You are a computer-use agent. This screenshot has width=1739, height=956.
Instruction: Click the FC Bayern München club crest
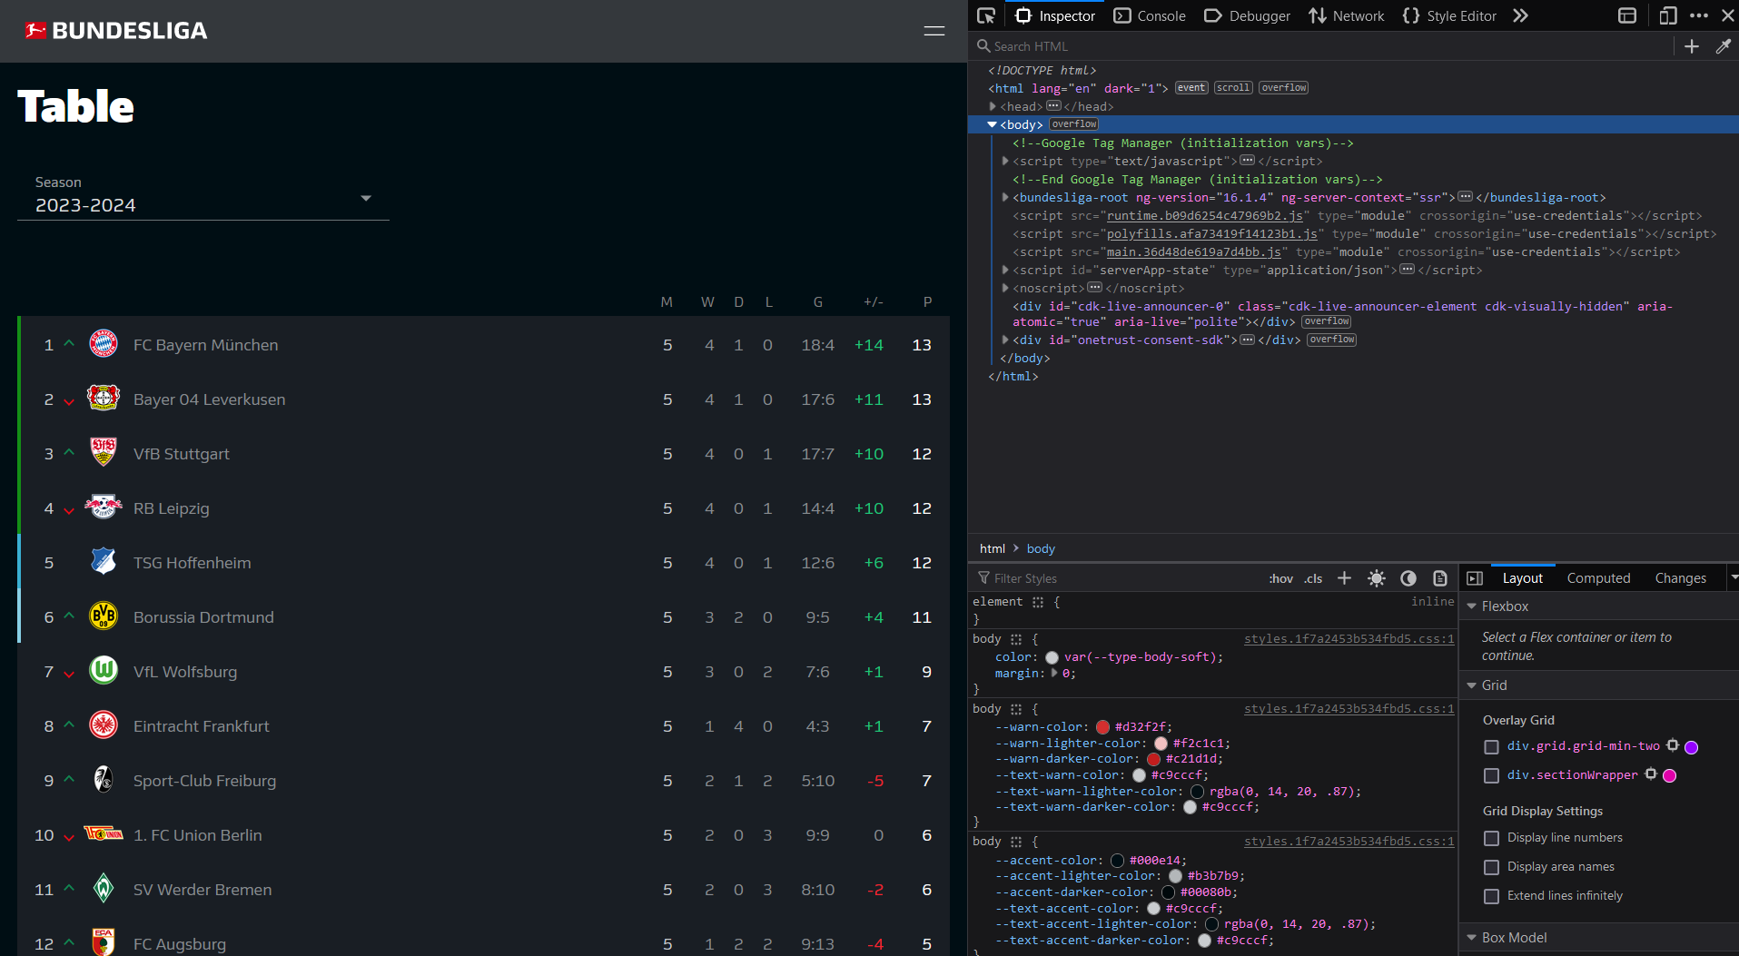point(104,344)
